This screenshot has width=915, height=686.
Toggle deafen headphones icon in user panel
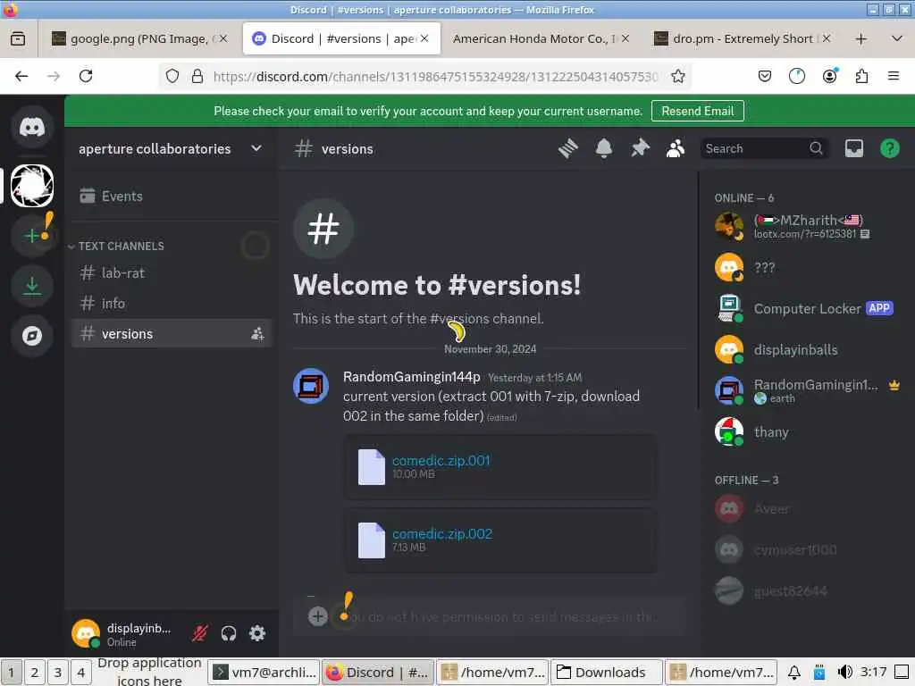pos(229,633)
